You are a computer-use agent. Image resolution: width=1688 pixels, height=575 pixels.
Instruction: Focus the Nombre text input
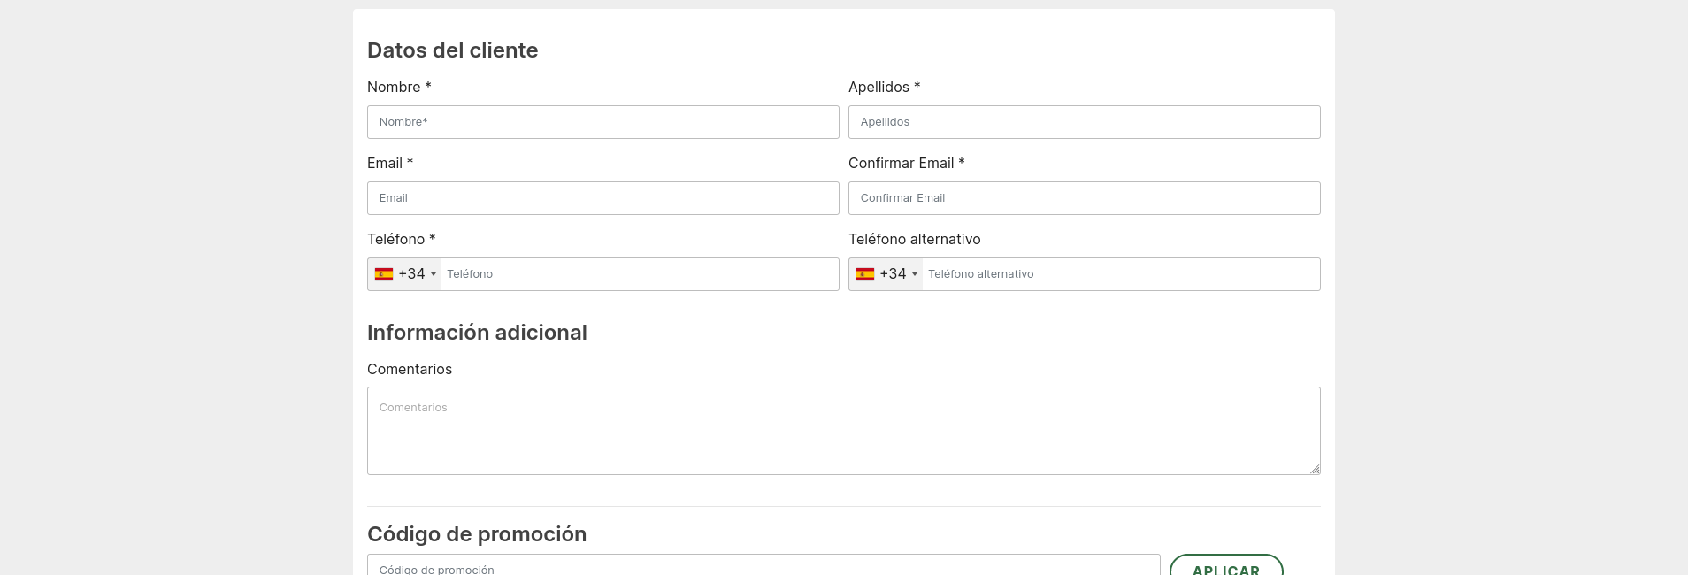[603, 122]
